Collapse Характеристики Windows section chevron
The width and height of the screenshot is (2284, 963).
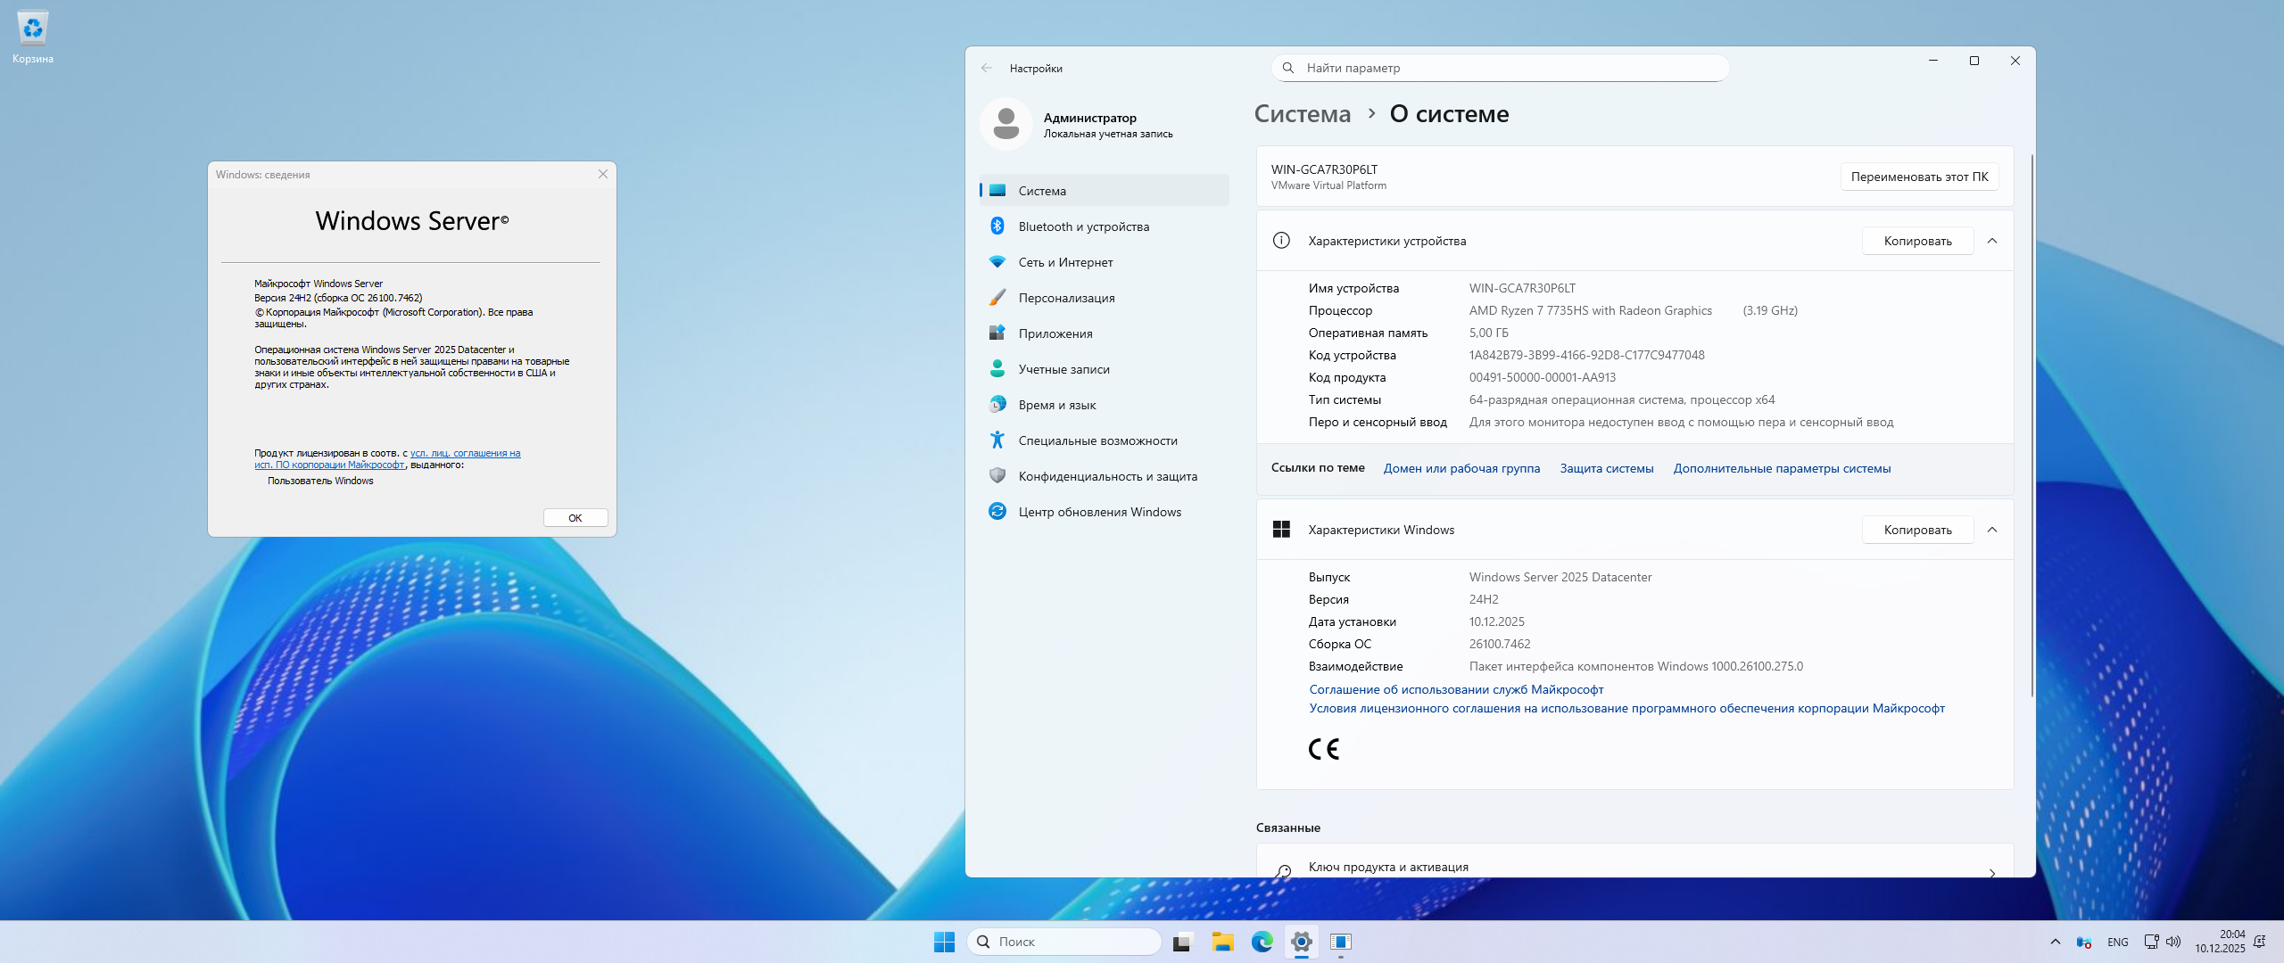[1992, 530]
